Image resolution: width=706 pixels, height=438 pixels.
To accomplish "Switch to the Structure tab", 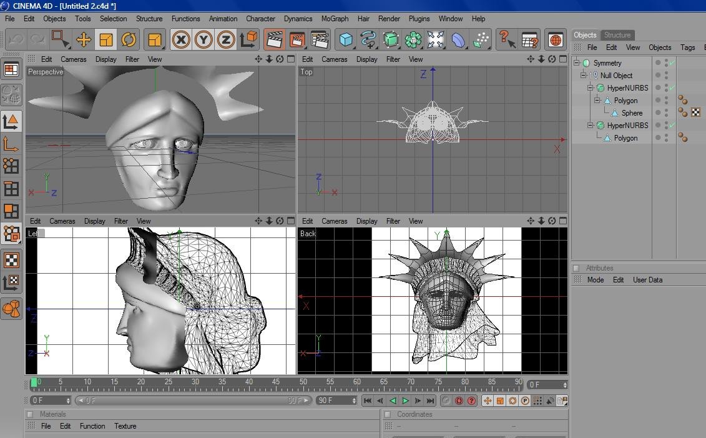I will tap(617, 35).
